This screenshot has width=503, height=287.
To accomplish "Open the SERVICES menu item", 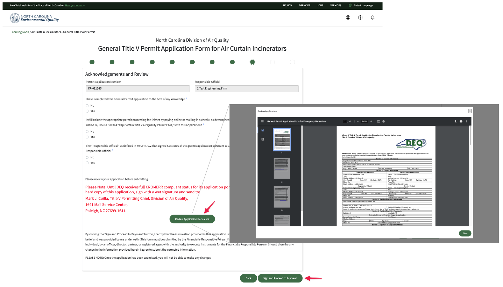I will click(x=335, y=5).
